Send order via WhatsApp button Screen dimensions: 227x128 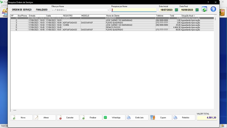pyautogui.click(x=114, y=117)
